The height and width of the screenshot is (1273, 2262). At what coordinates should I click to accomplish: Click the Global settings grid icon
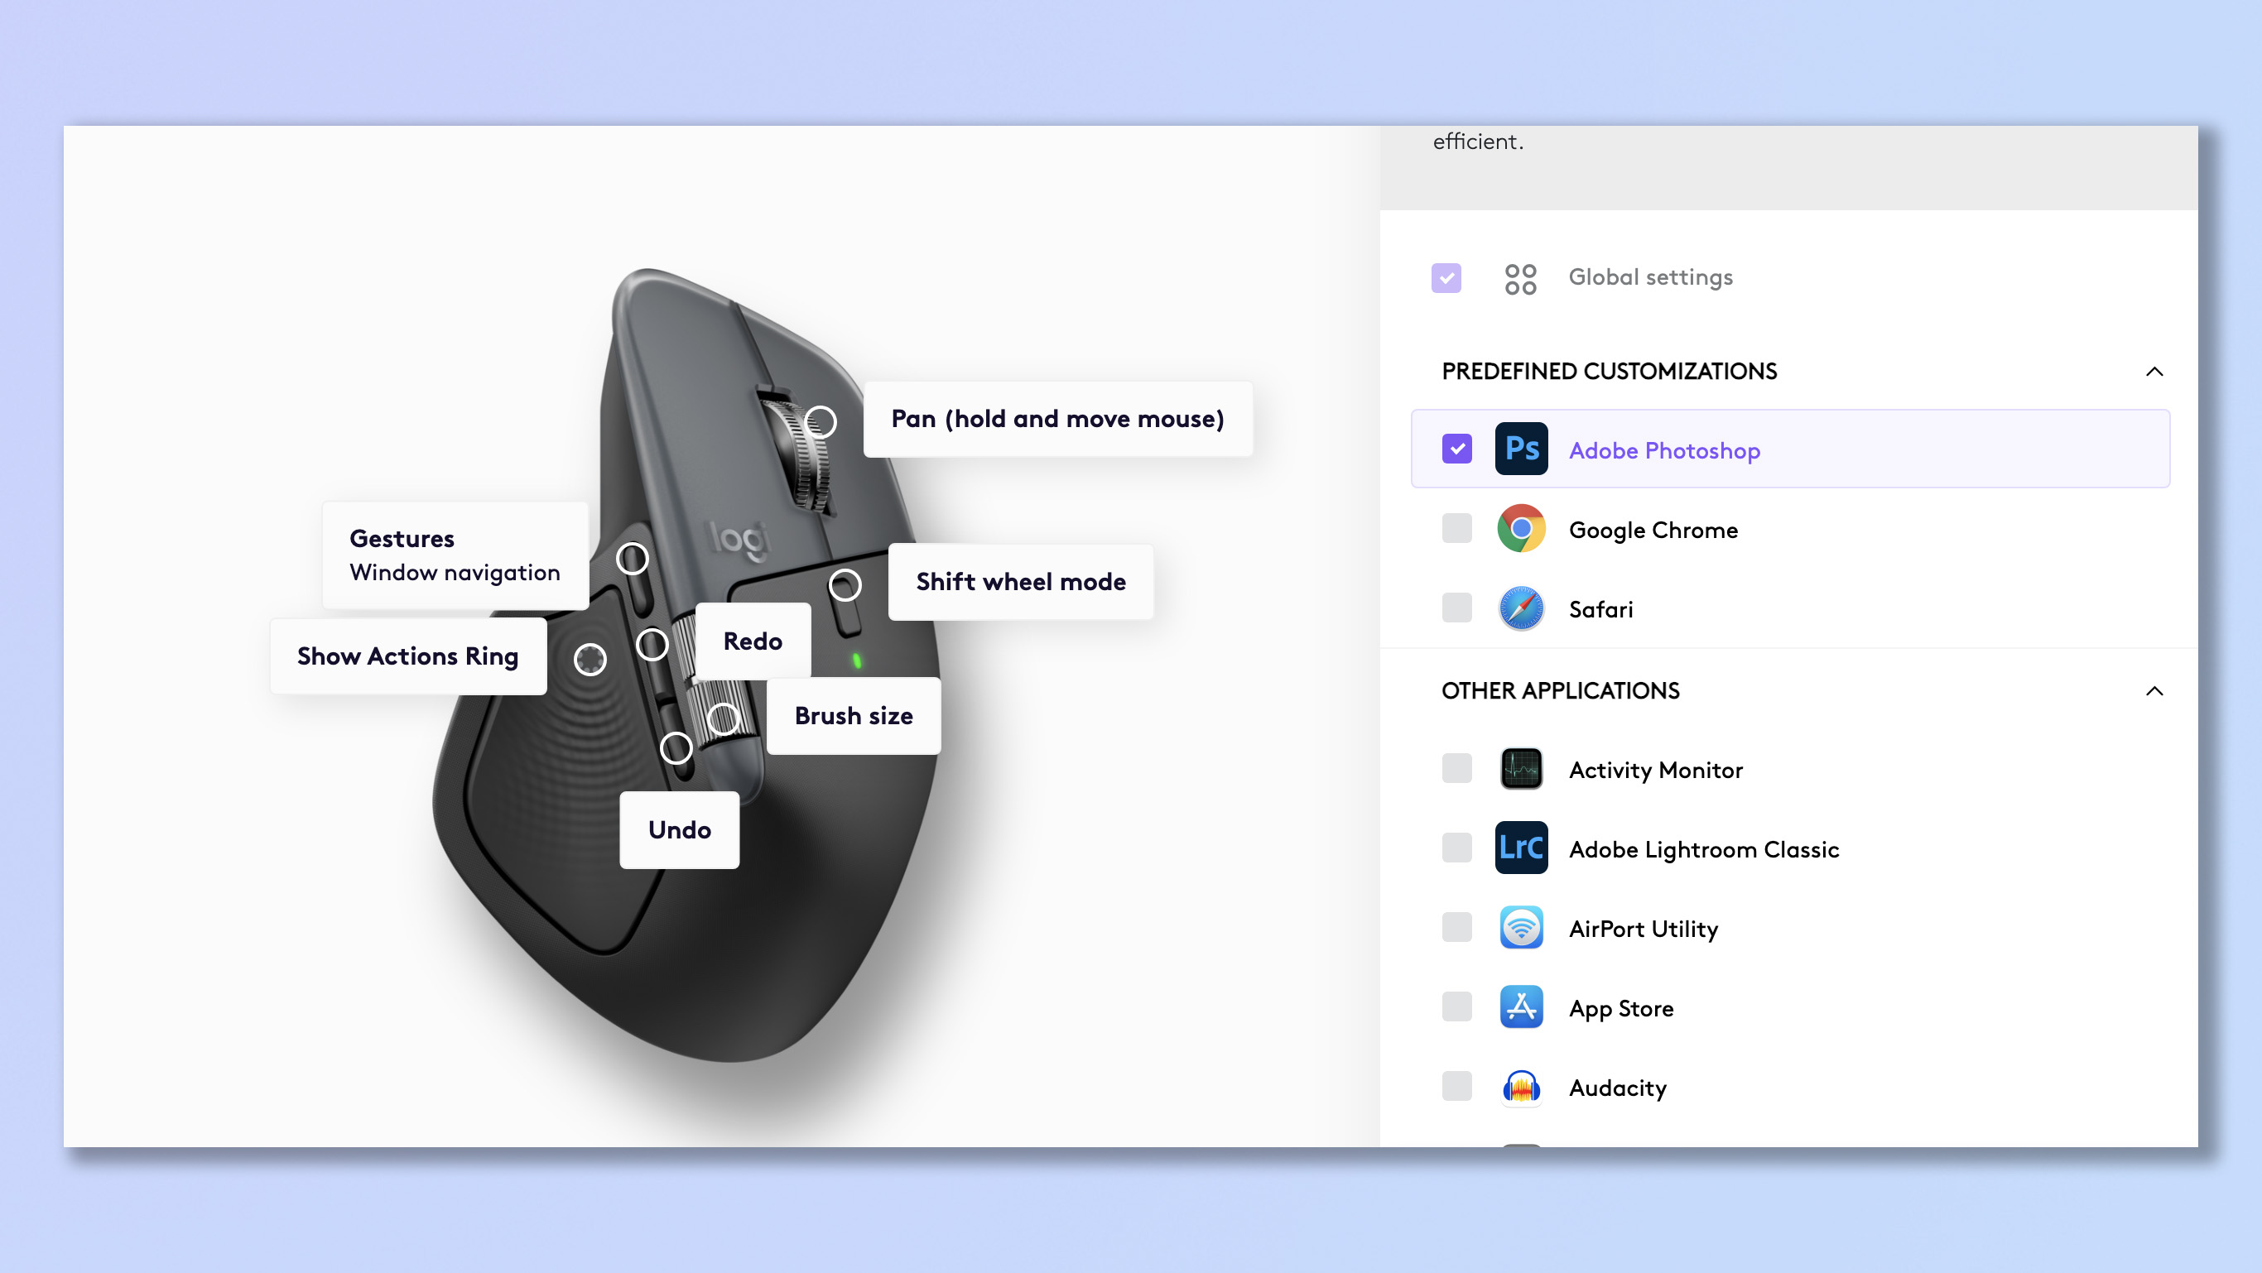[x=1520, y=276]
